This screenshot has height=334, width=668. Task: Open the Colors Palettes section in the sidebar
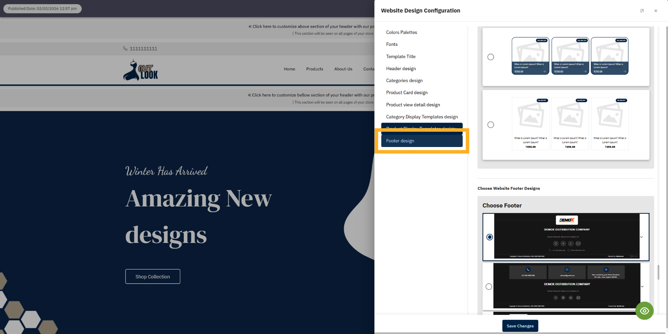point(401,32)
